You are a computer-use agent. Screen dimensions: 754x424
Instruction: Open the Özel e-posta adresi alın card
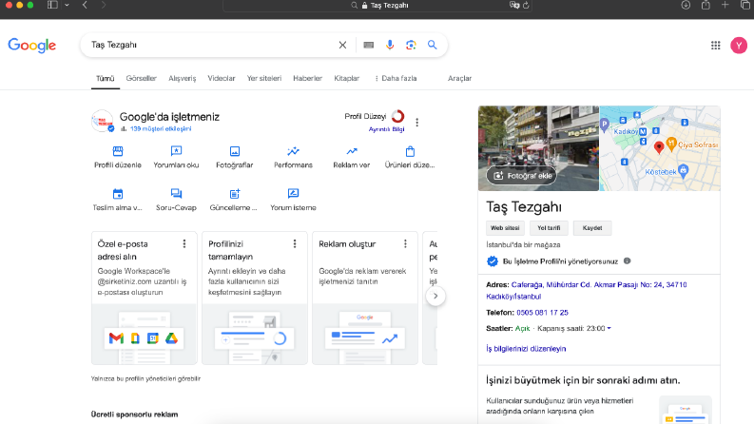pos(145,299)
